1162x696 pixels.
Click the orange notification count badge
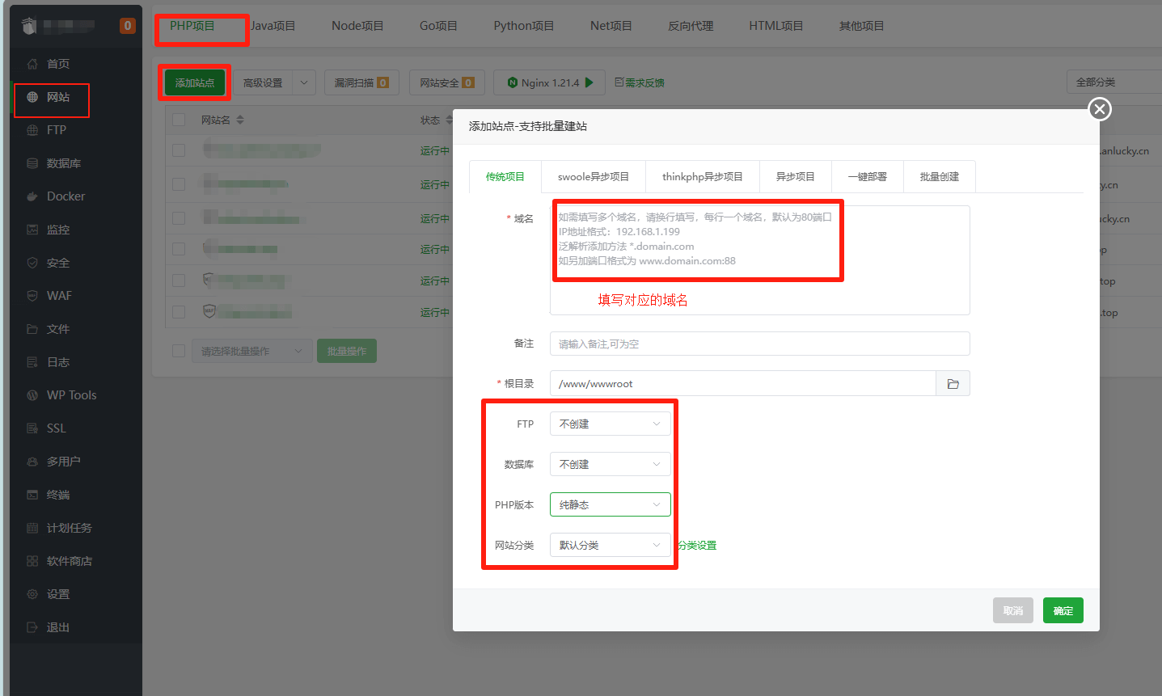click(127, 26)
